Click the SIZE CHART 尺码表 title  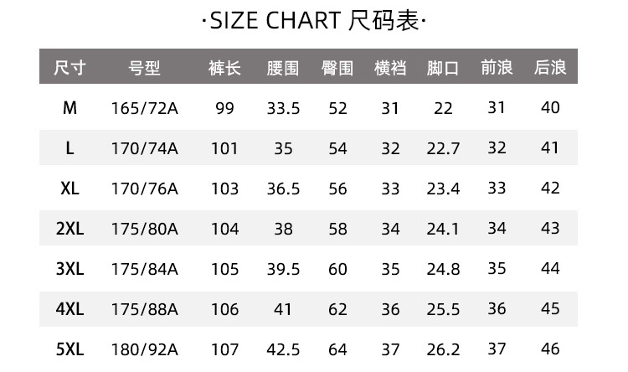(x=314, y=21)
